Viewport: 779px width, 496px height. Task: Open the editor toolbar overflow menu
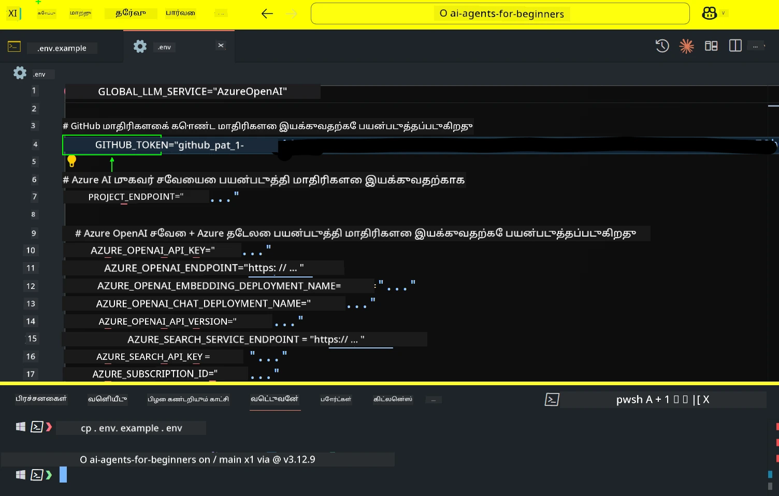click(756, 46)
